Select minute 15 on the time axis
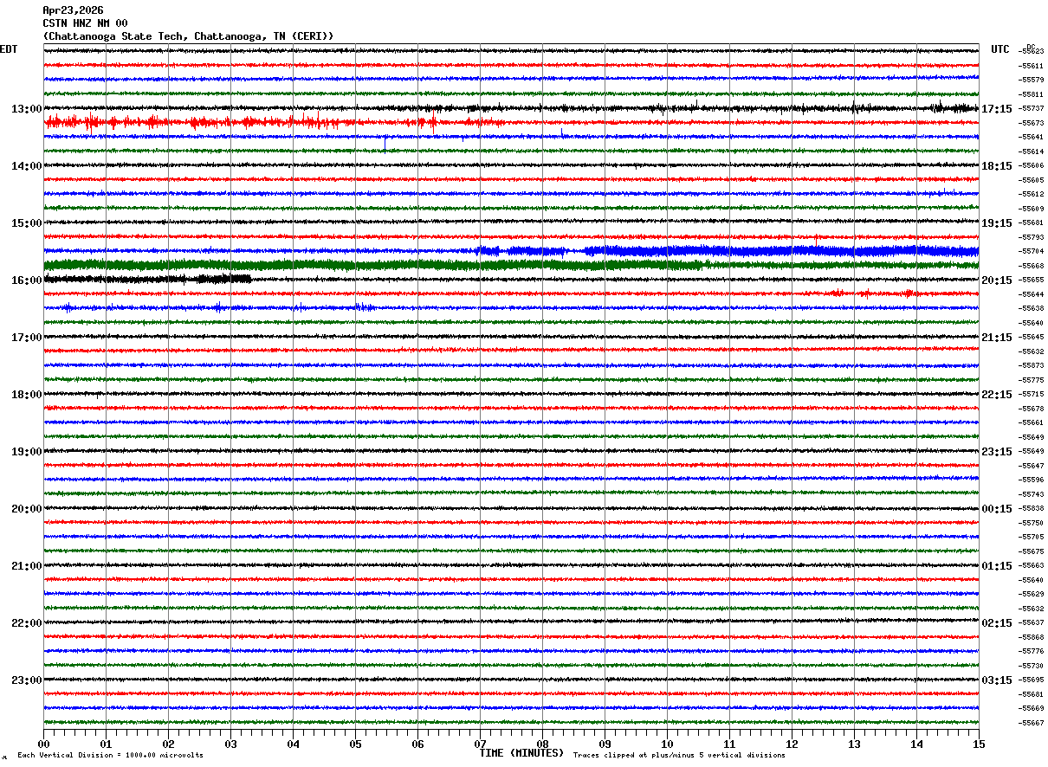The height and width of the screenshot is (767, 1048). 978,744
